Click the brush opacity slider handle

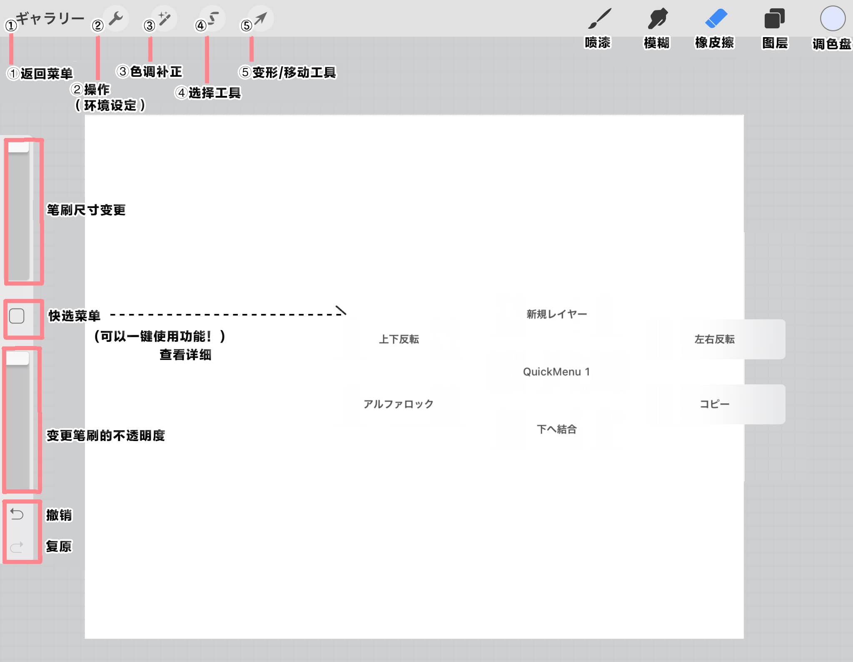click(17, 359)
